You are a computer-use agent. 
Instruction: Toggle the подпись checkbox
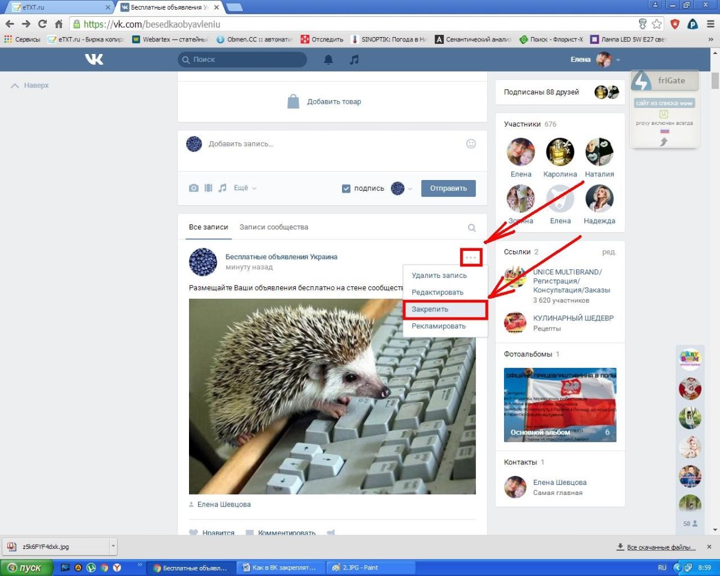[346, 188]
